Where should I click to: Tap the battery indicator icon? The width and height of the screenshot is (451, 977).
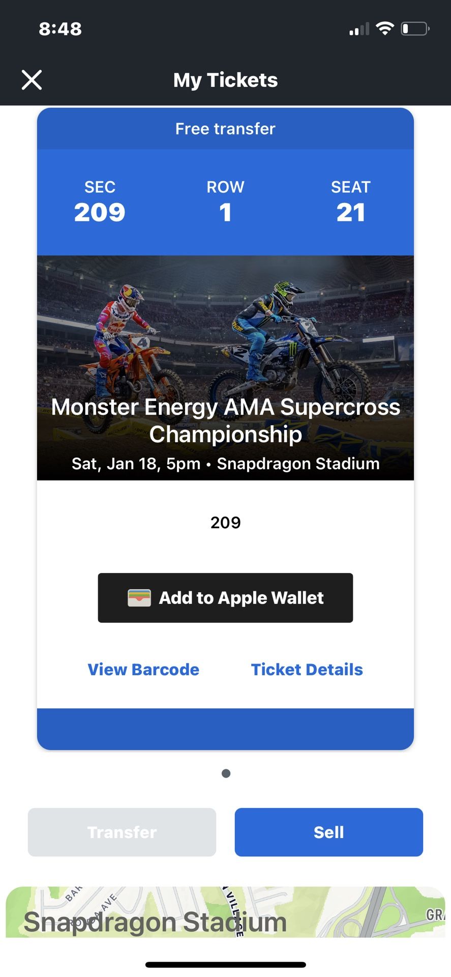coord(415,28)
